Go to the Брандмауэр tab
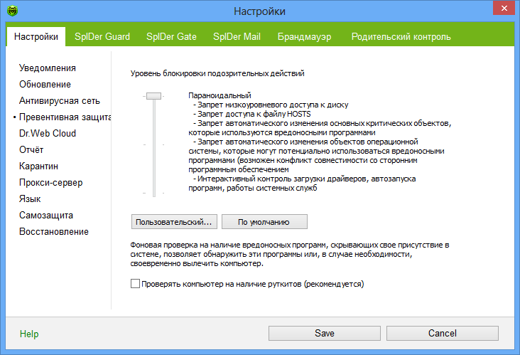520x355 pixels. pyautogui.click(x=305, y=36)
